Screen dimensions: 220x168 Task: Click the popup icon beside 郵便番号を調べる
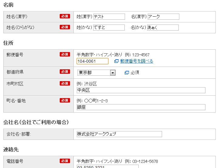(x=116, y=61)
